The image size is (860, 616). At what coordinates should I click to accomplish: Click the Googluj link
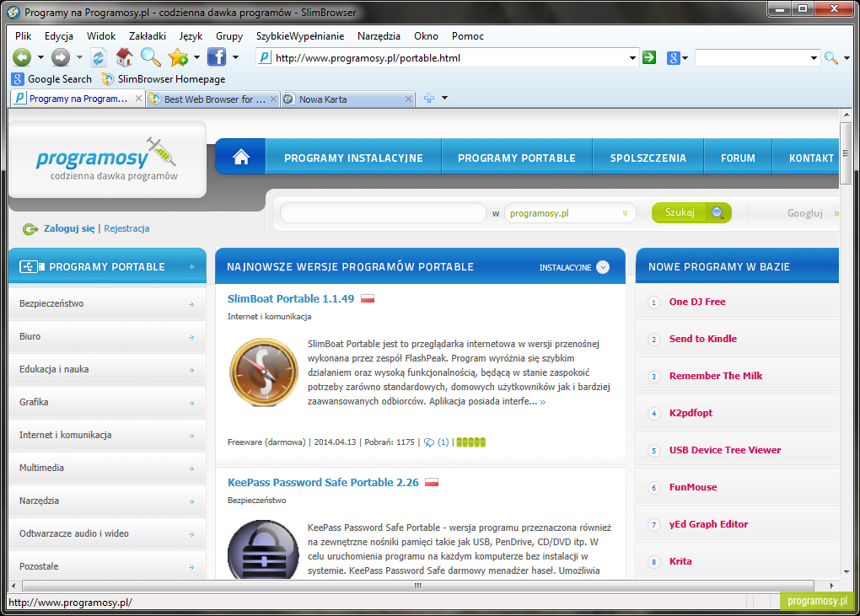point(805,213)
